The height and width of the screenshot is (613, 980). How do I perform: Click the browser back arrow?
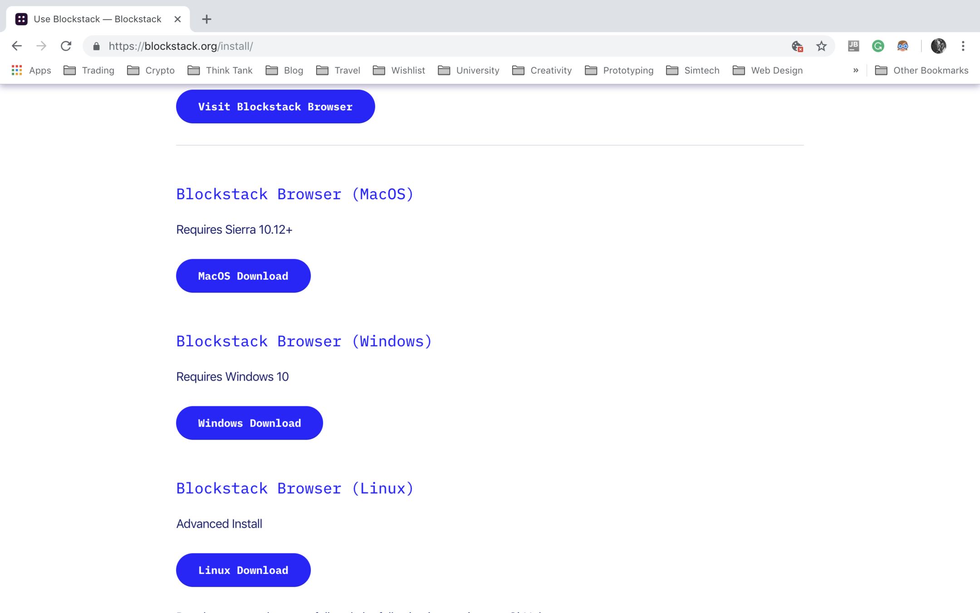coord(17,46)
